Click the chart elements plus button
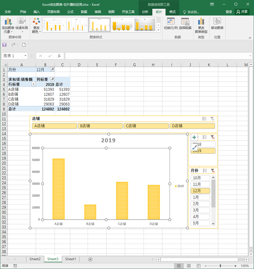Screen dimensions: 254x269 pyautogui.click(x=194, y=137)
